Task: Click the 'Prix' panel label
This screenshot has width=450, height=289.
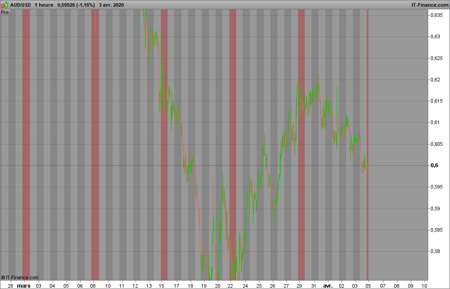Action: [5, 12]
